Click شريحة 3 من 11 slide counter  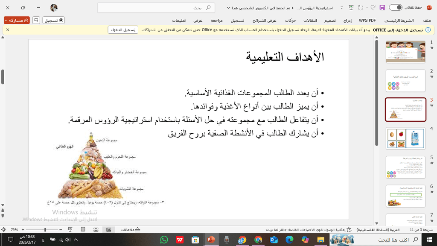421,230
